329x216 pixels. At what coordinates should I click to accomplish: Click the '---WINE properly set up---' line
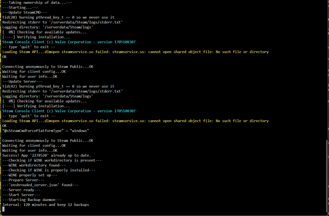pyautogui.click(x=30, y=175)
